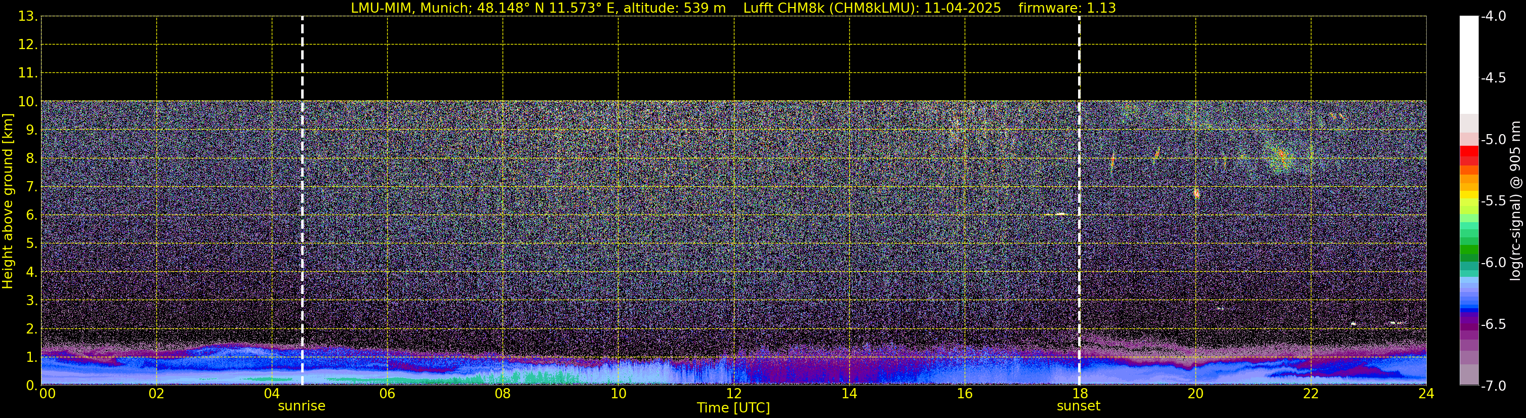The image size is (1526, 418).
Task: Click 'Lufft CHM8k (CHM8kLMU): 11-04-2025' in the title
Action: 872,8
